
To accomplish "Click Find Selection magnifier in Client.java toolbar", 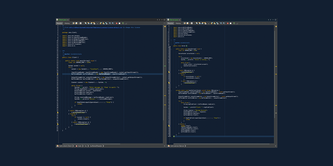I will (x=86, y=23).
